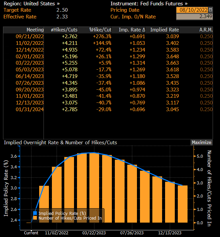Click the orange Number of Hikes/Cuts legend swatch
Screen dimensions: 220x237
click(35, 218)
